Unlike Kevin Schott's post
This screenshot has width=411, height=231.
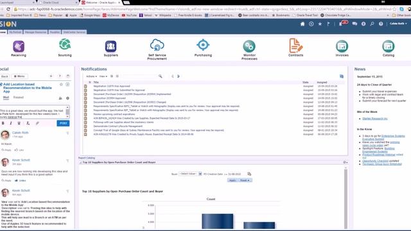pos(21,180)
